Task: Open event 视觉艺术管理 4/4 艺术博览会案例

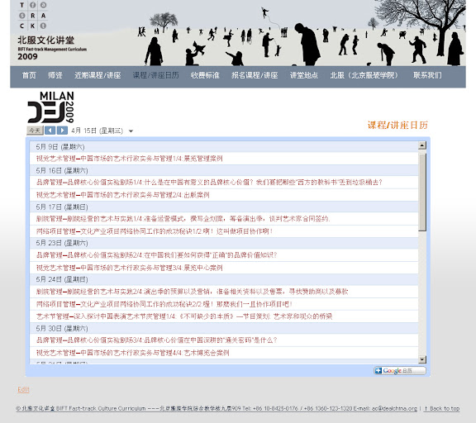Action: [133, 353]
